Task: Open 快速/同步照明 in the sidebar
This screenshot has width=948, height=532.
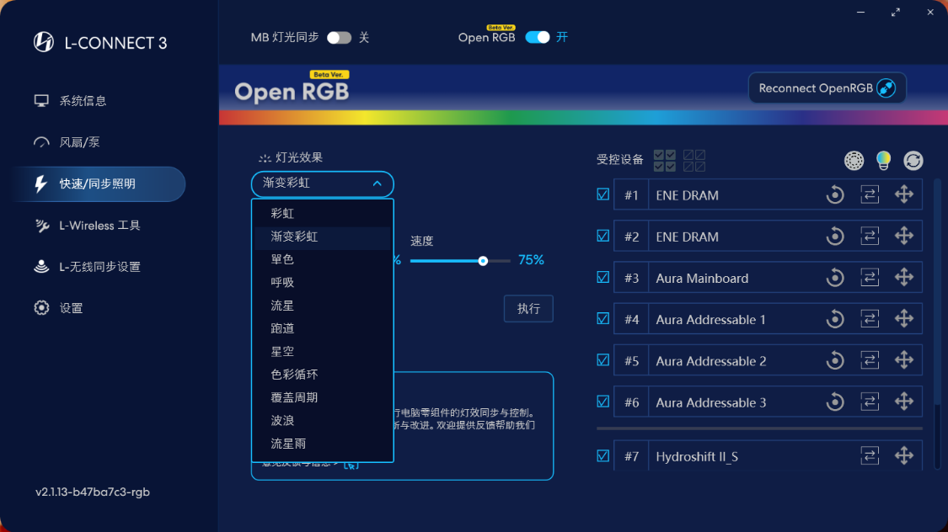Action: (97, 184)
